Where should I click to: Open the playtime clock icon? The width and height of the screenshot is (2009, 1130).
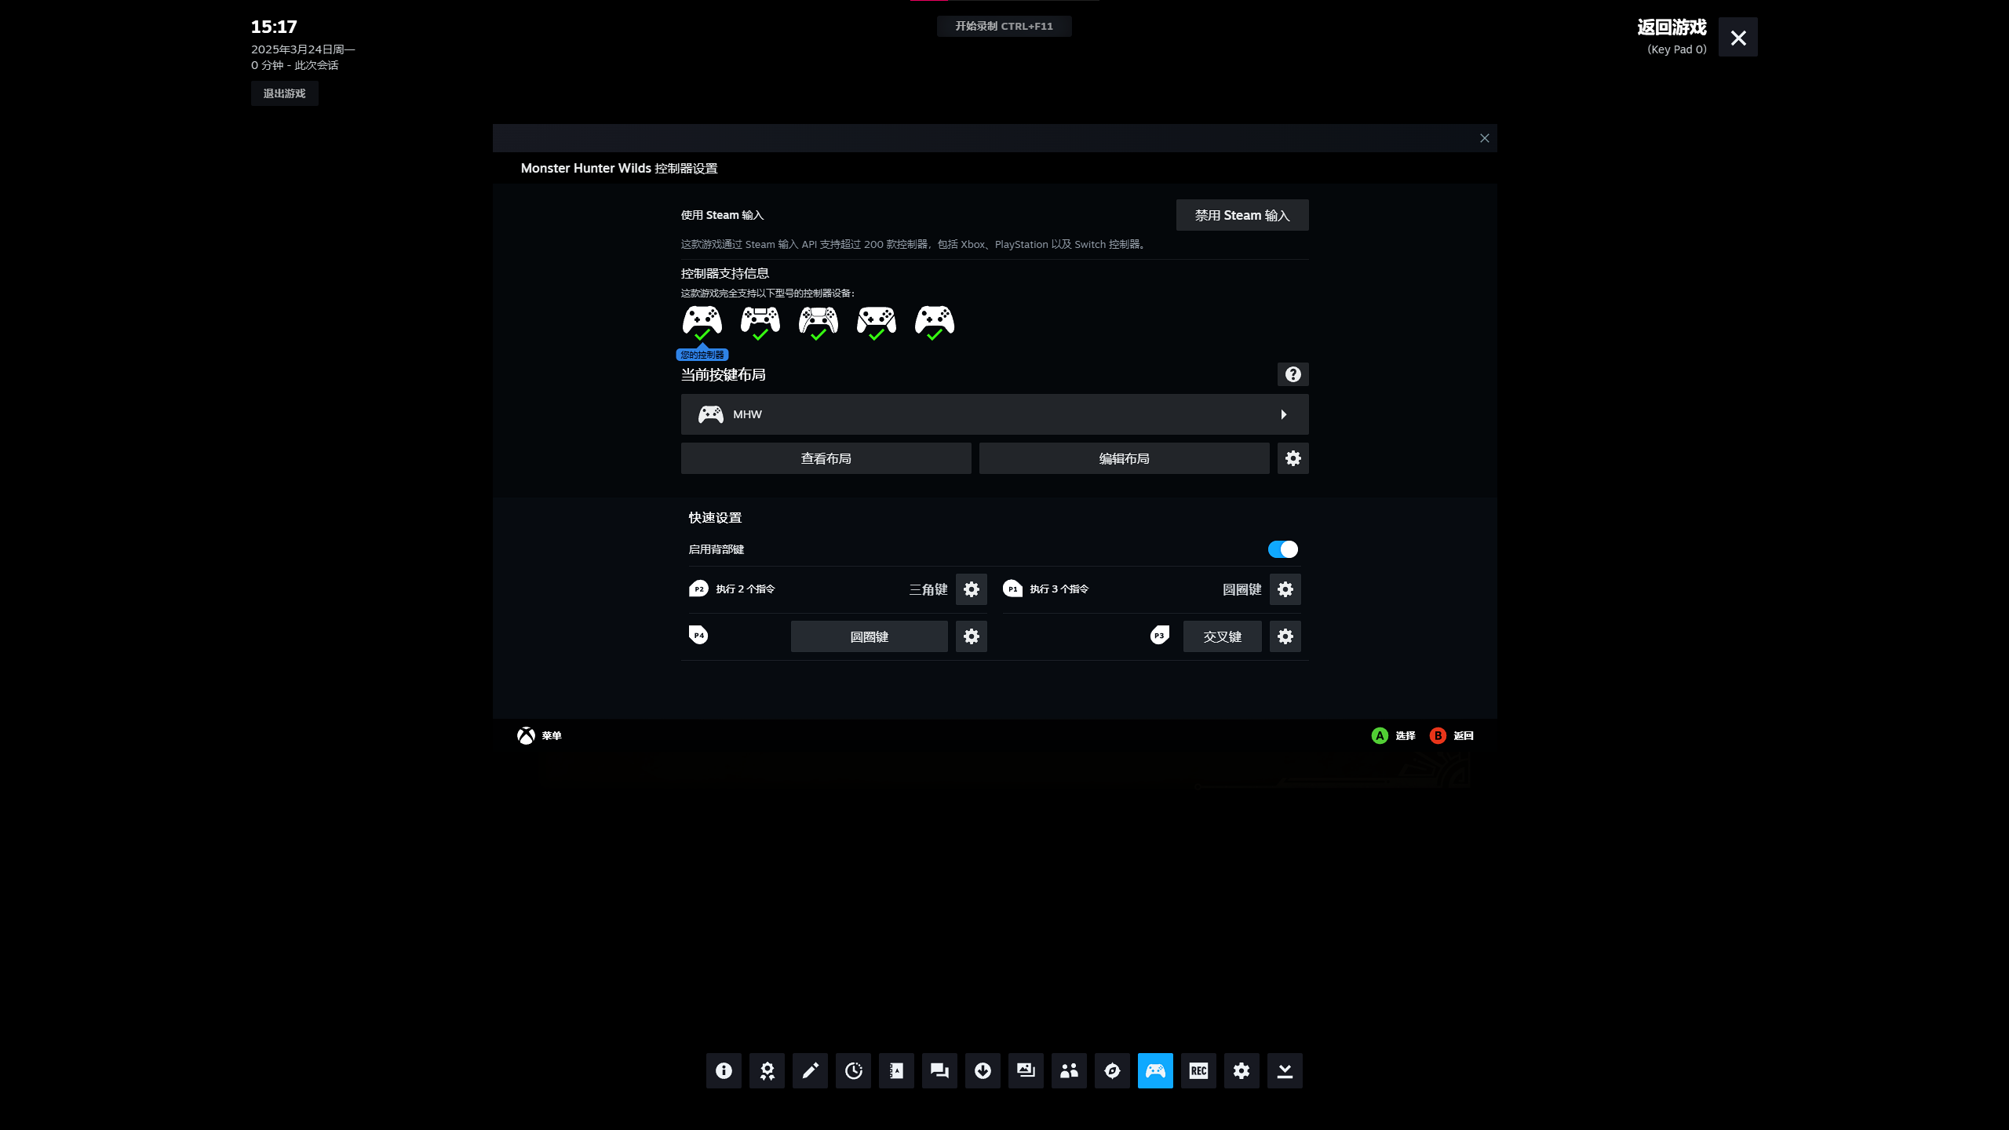click(853, 1070)
